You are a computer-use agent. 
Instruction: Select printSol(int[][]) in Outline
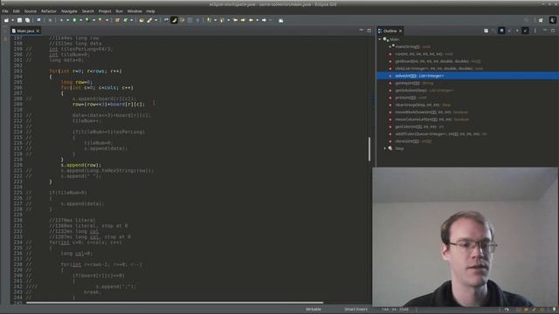click(411, 98)
